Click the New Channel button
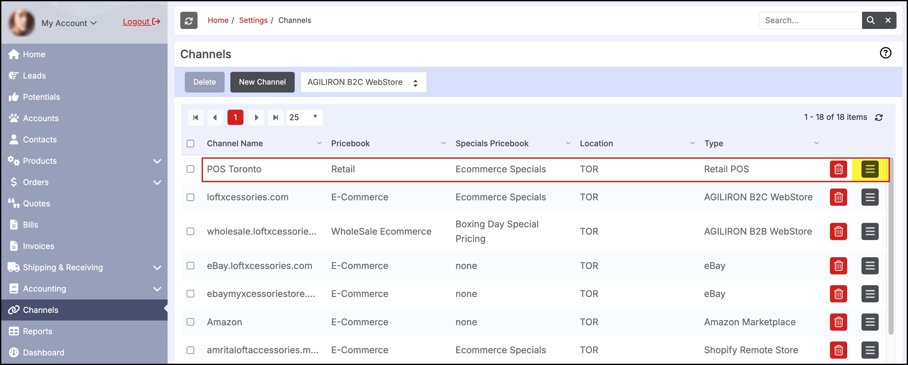This screenshot has width=908, height=365. click(262, 82)
